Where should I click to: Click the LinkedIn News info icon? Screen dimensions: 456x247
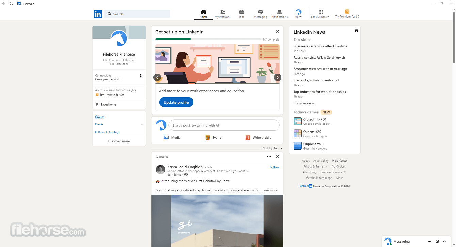click(x=356, y=31)
